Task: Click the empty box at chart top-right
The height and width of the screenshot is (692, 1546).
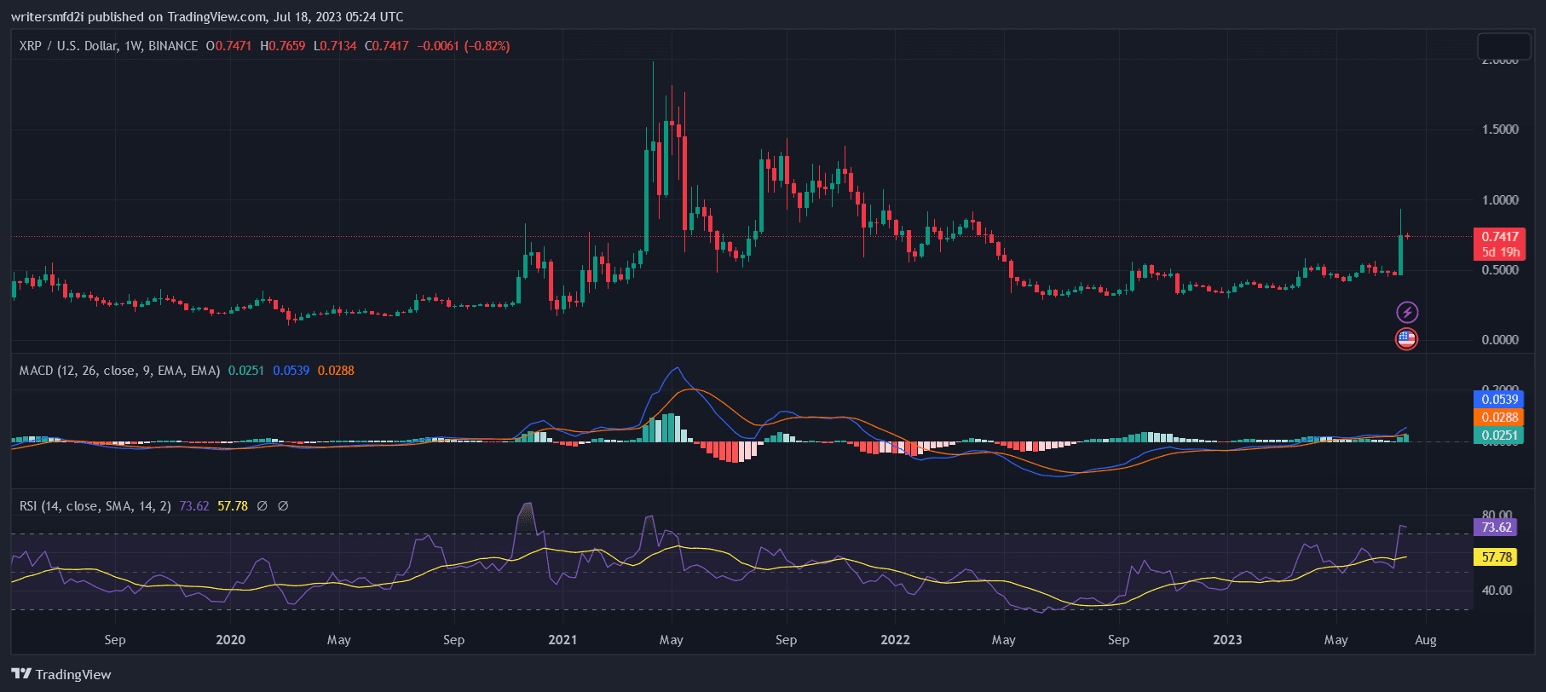Action: tap(1503, 46)
